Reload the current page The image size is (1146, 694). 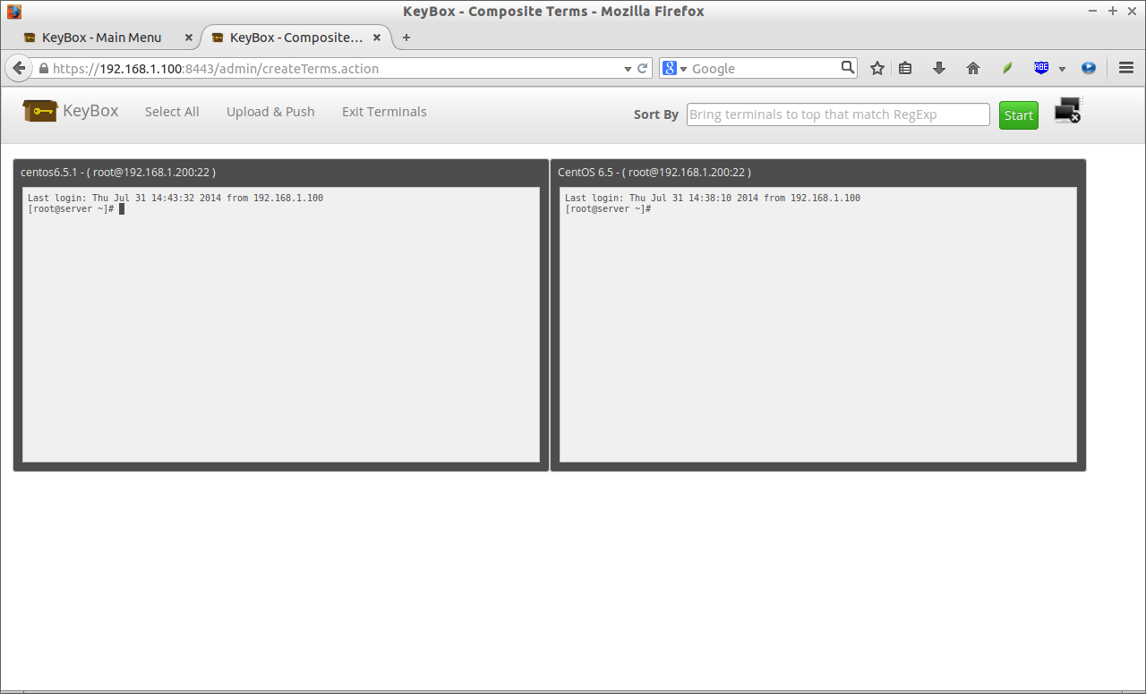(642, 68)
